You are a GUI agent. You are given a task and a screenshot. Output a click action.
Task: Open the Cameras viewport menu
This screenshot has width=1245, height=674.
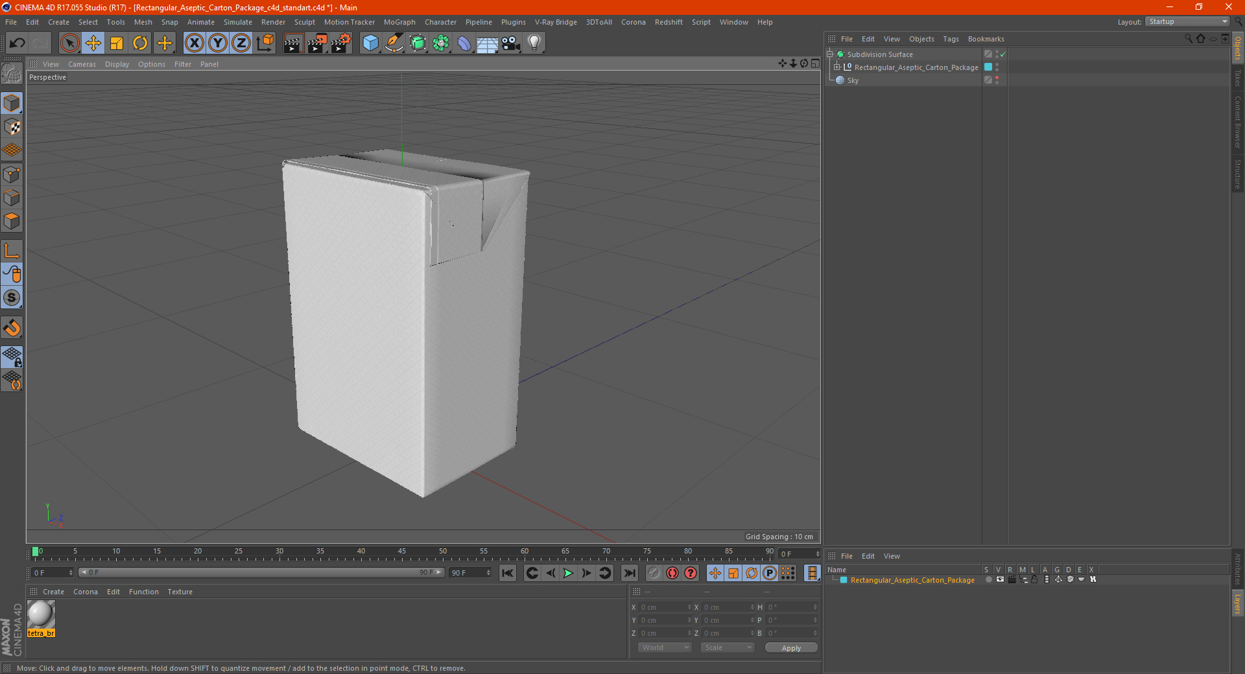pos(82,64)
